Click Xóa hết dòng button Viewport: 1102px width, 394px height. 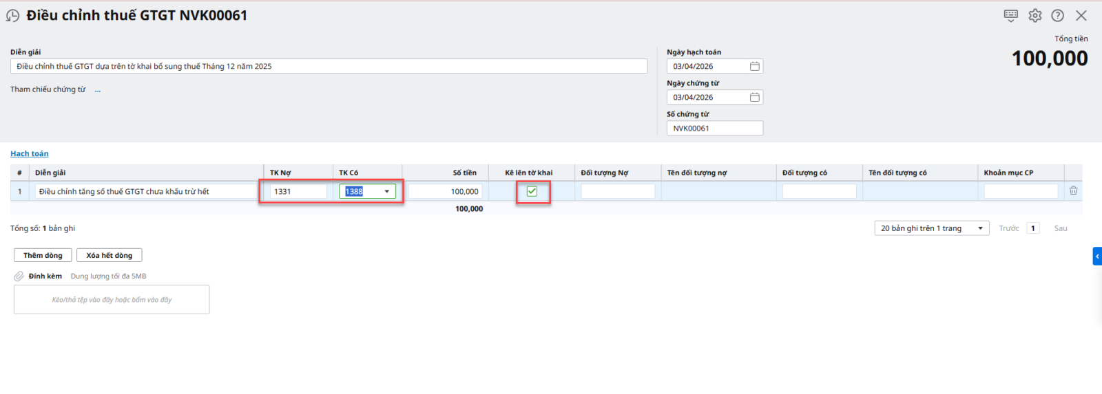coord(109,255)
